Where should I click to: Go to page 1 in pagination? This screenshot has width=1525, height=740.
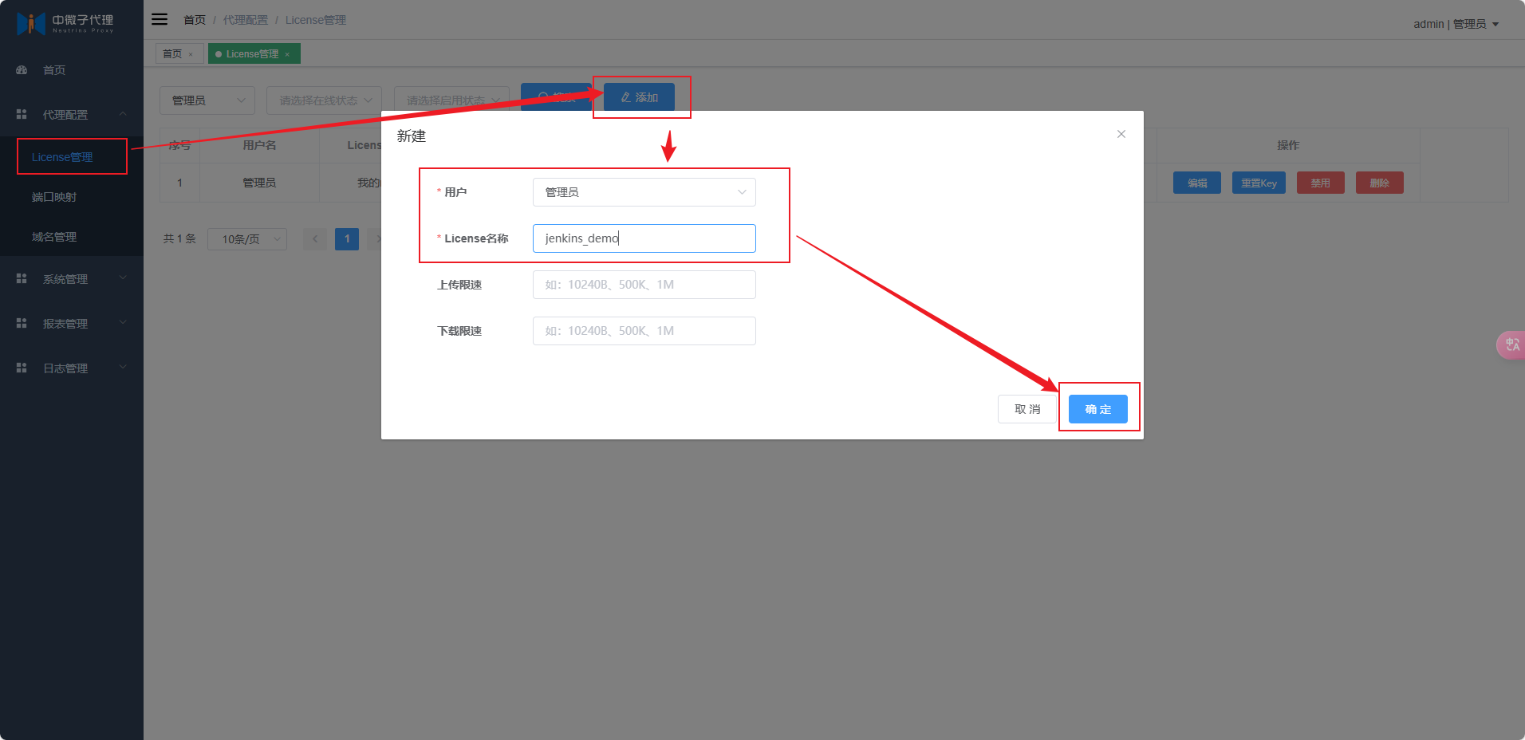pyautogui.click(x=347, y=239)
